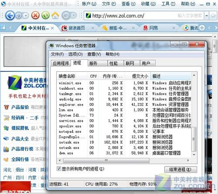Open the browser 帮助(H) menu

[188, 3]
